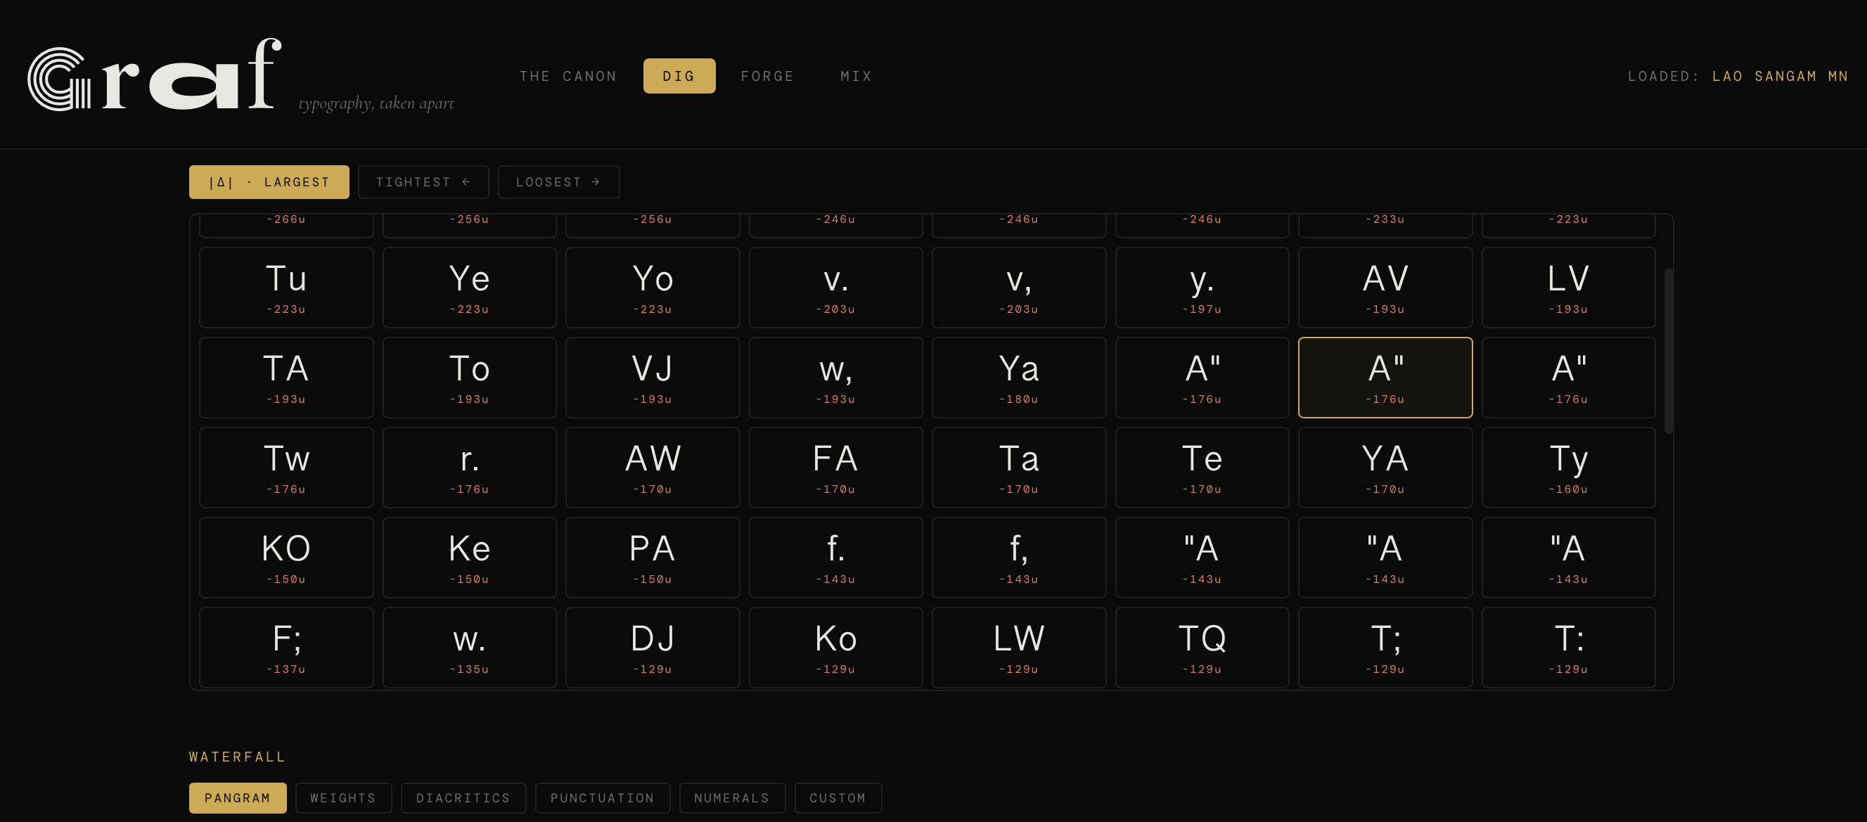Open the Numerals waterfall tab
Image resolution: width=1867 pixels, height=822 pixels.
pos(731,798)
